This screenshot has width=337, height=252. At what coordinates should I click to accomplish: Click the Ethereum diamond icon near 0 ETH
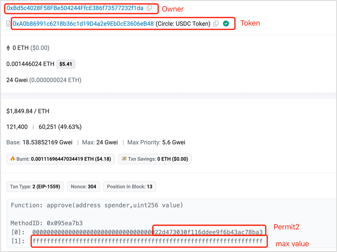click(x=8, y=48)
